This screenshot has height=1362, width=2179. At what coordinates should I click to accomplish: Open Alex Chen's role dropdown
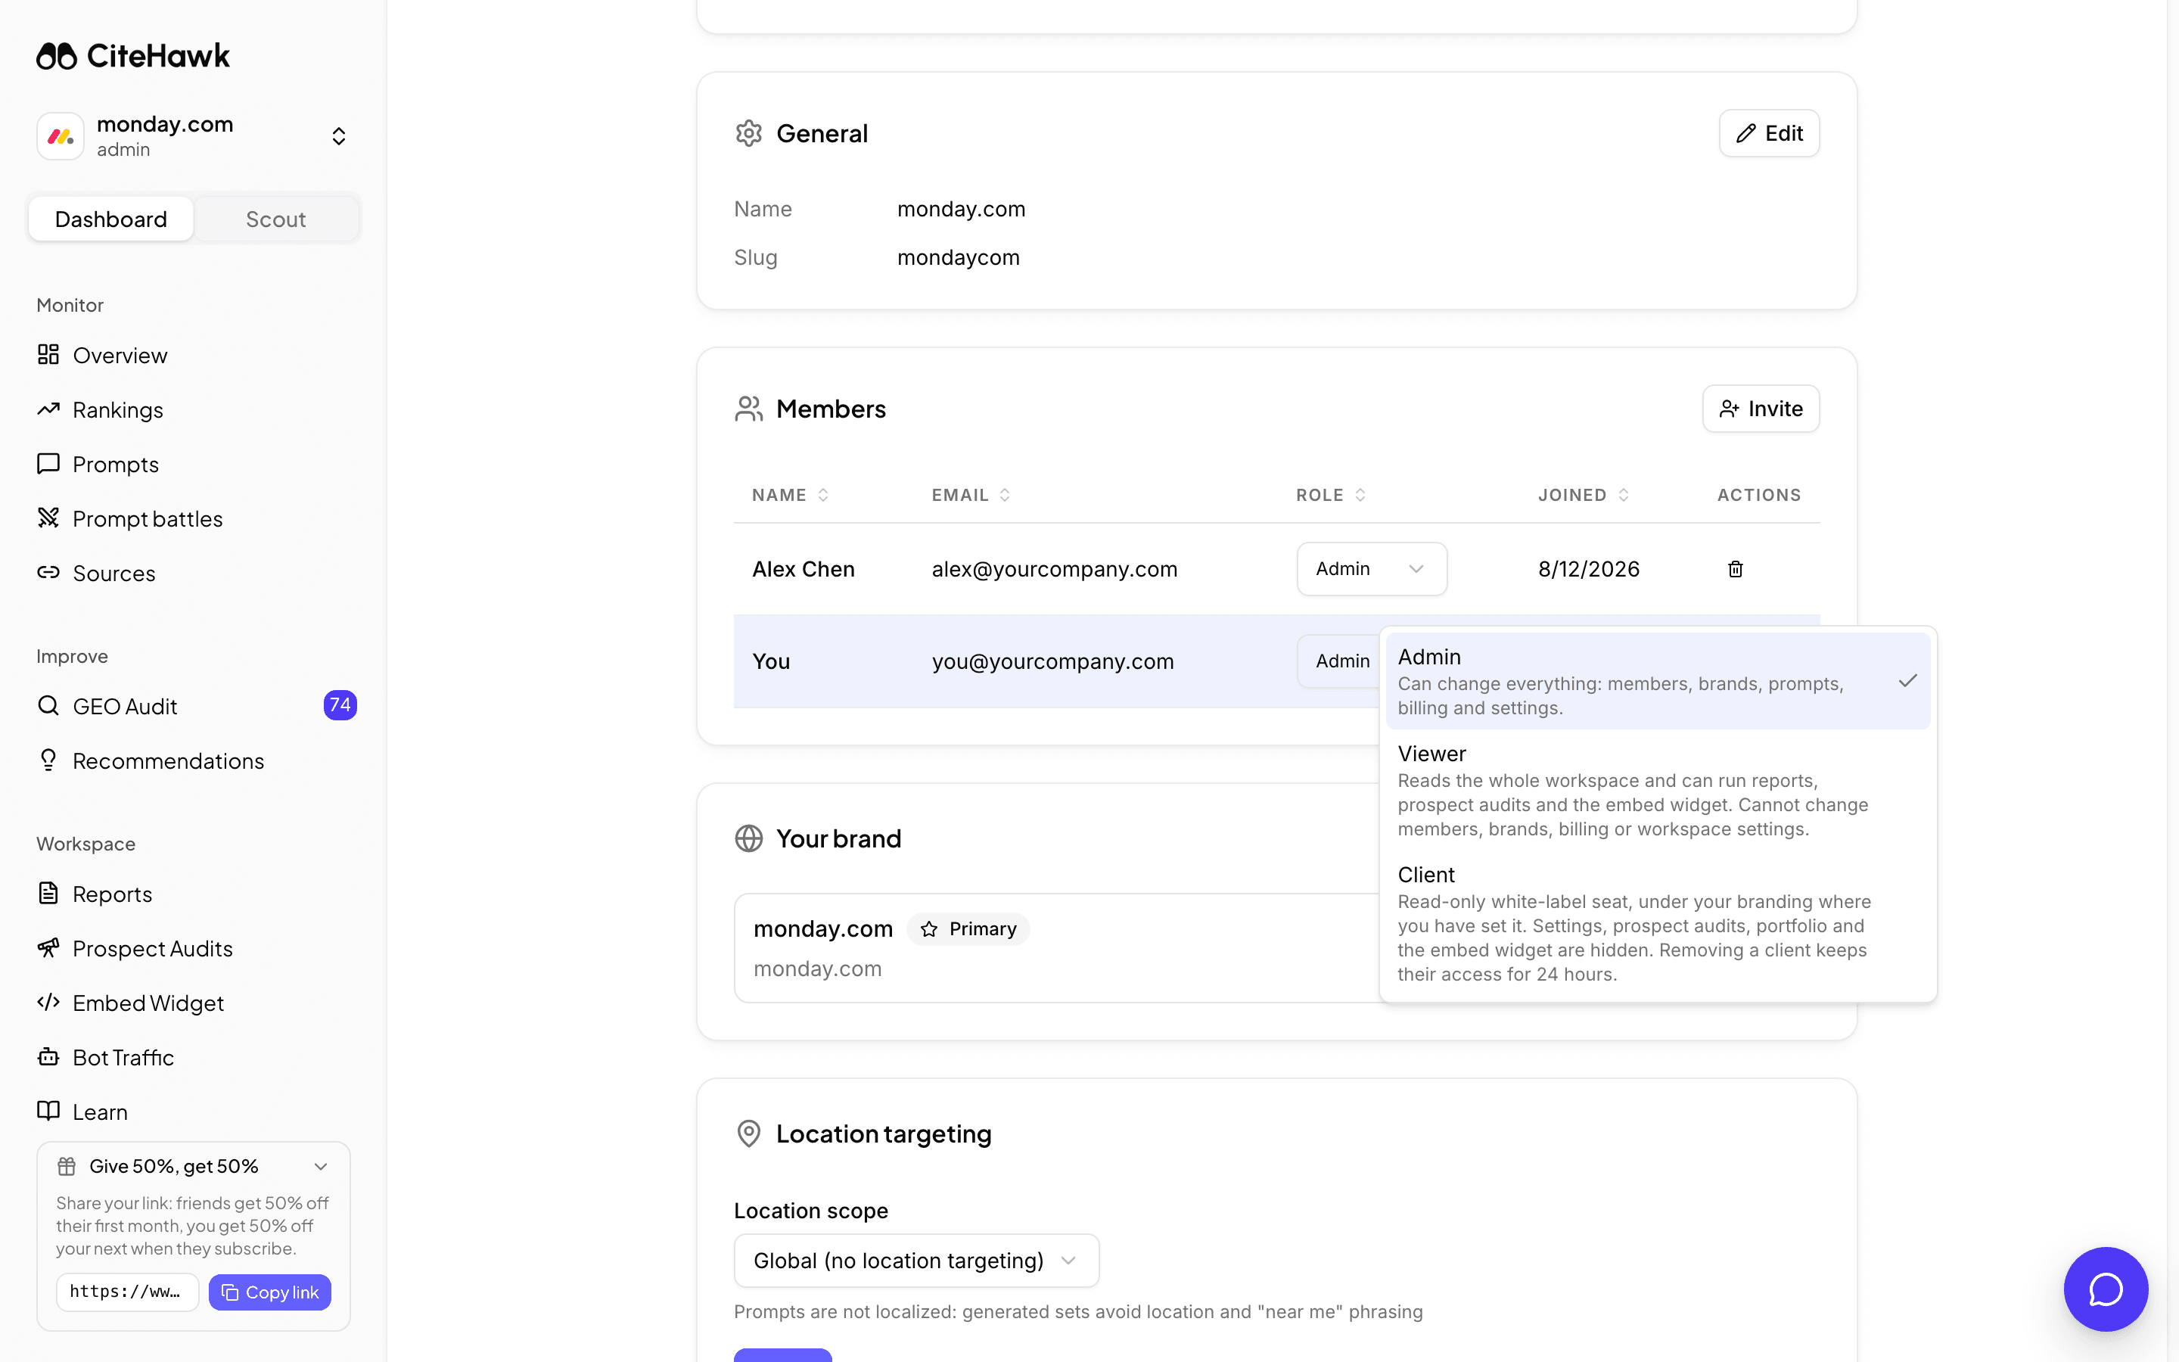point(1371,568)
